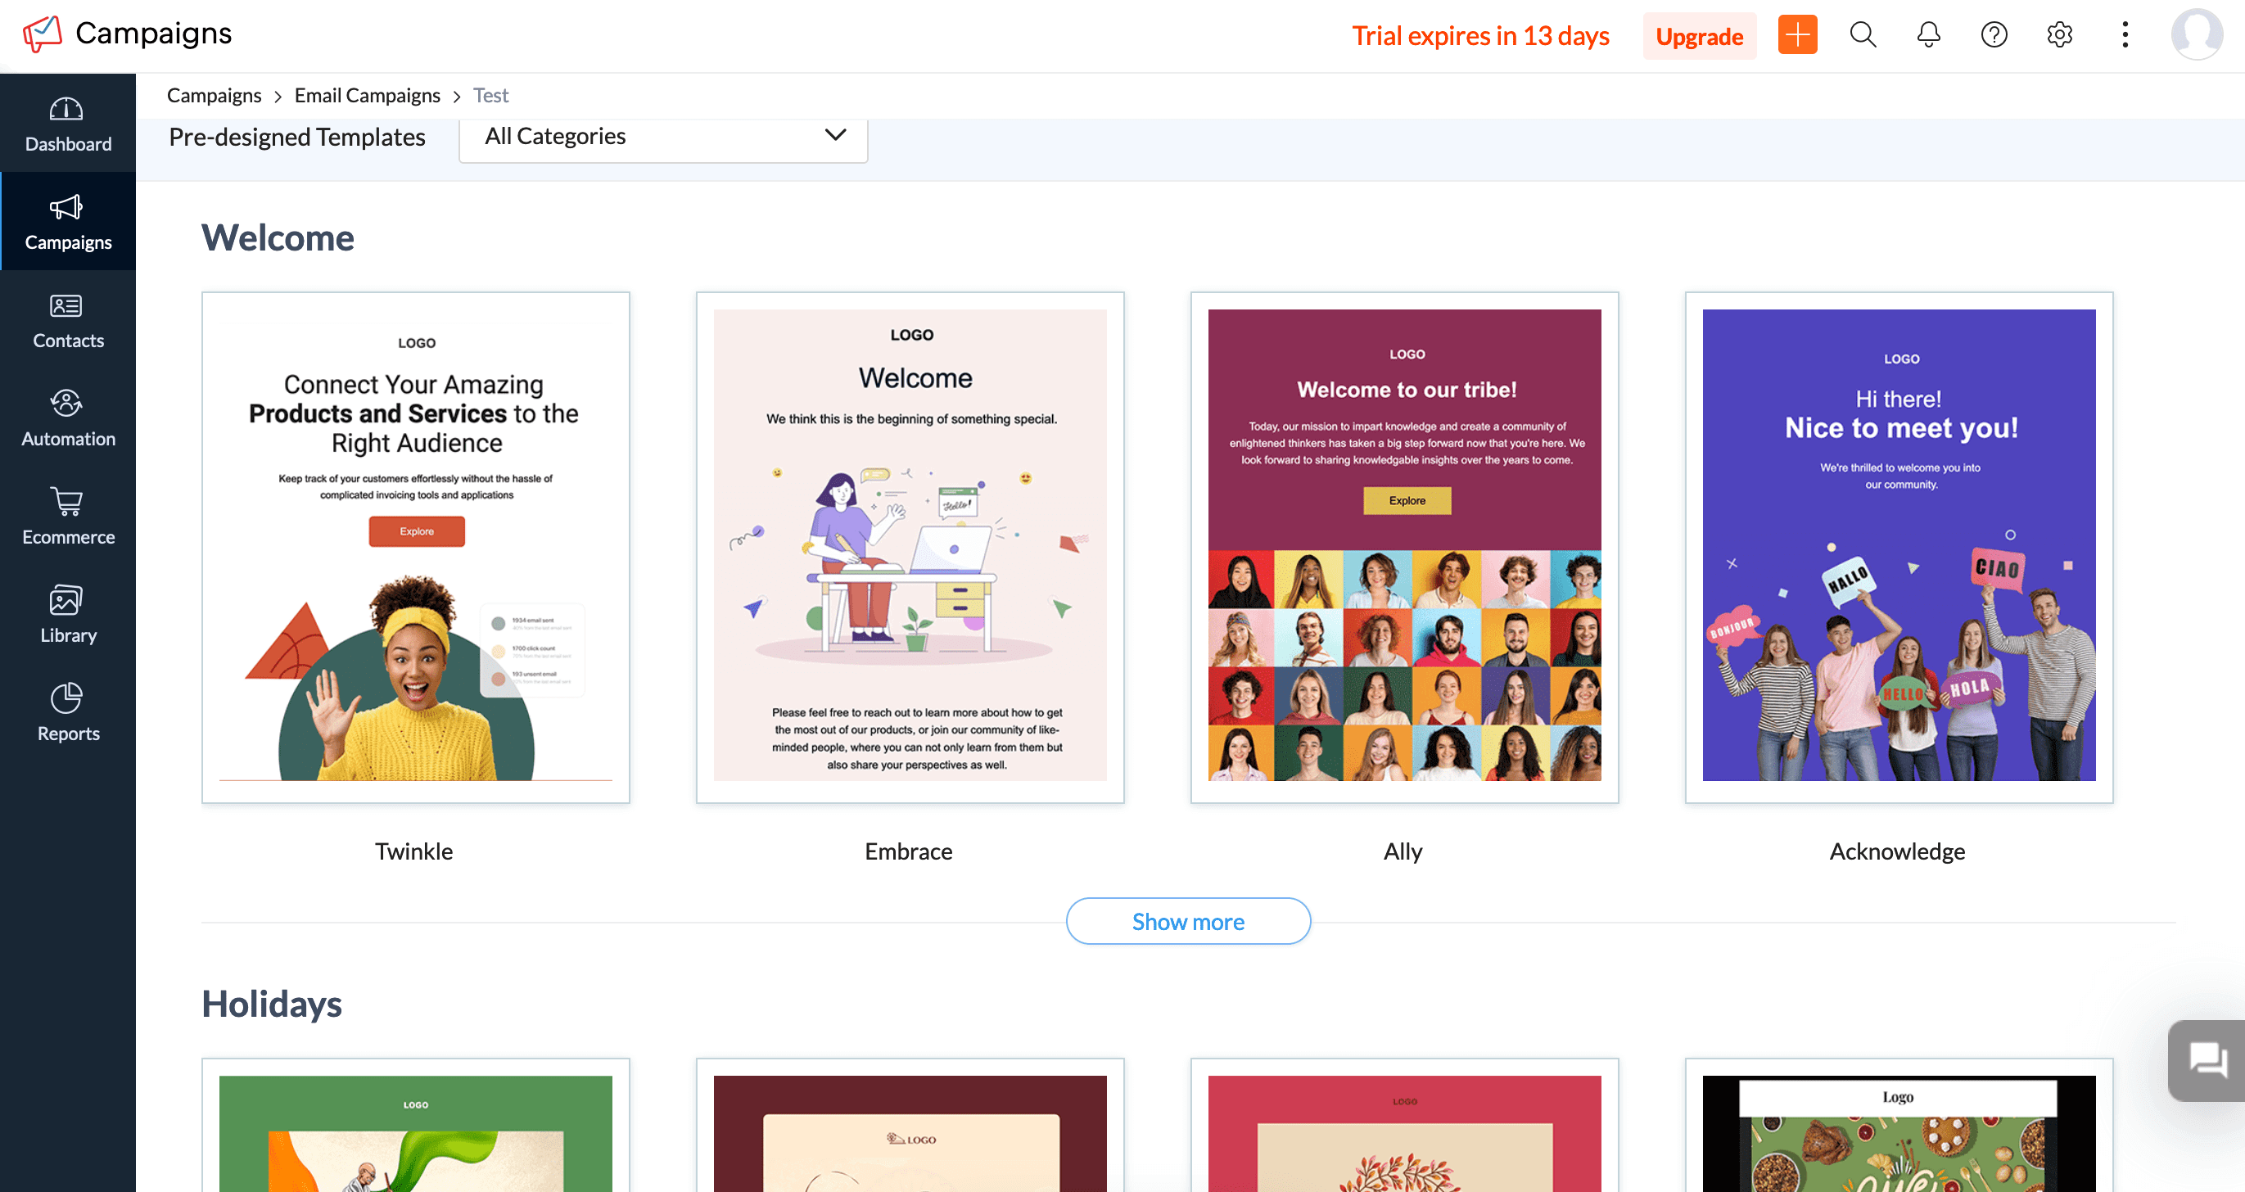Show more Welcome templates
Image resolution: width=2245 pixels, height=1192 pixels.
(x=1188, y=920)
